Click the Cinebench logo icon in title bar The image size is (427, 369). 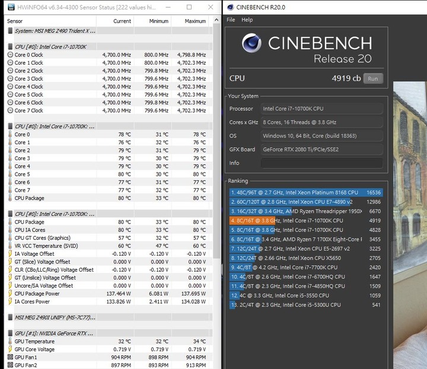click(230, 7)
